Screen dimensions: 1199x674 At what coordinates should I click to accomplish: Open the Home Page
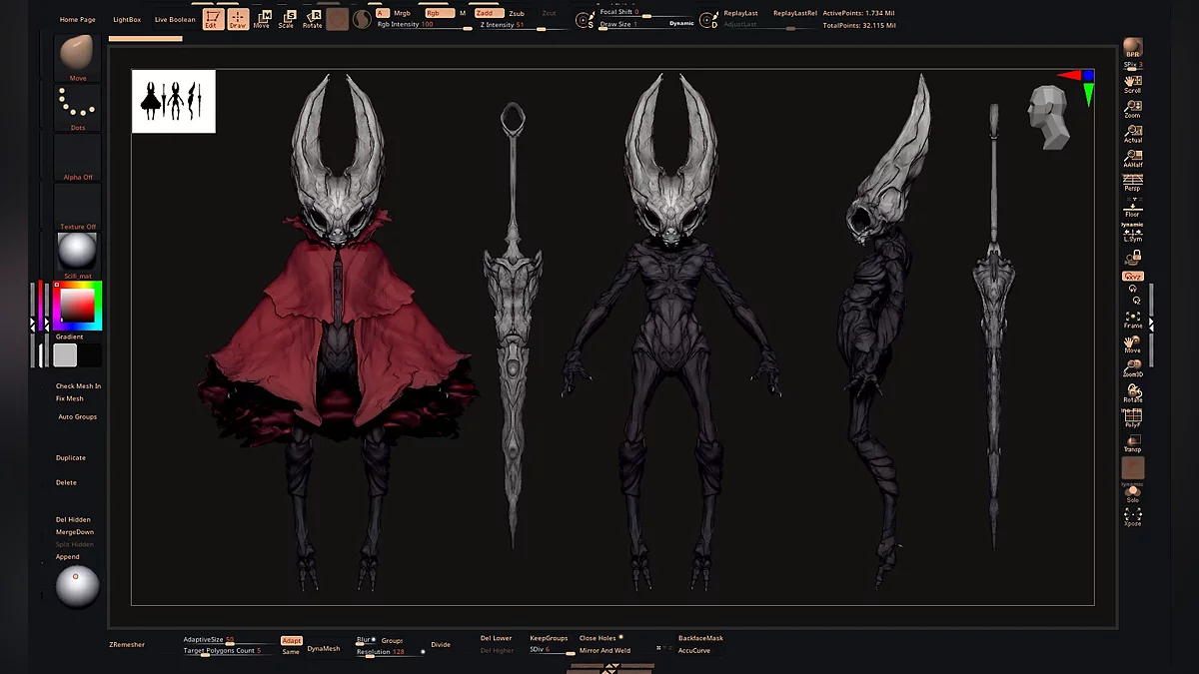pos(78,20)
